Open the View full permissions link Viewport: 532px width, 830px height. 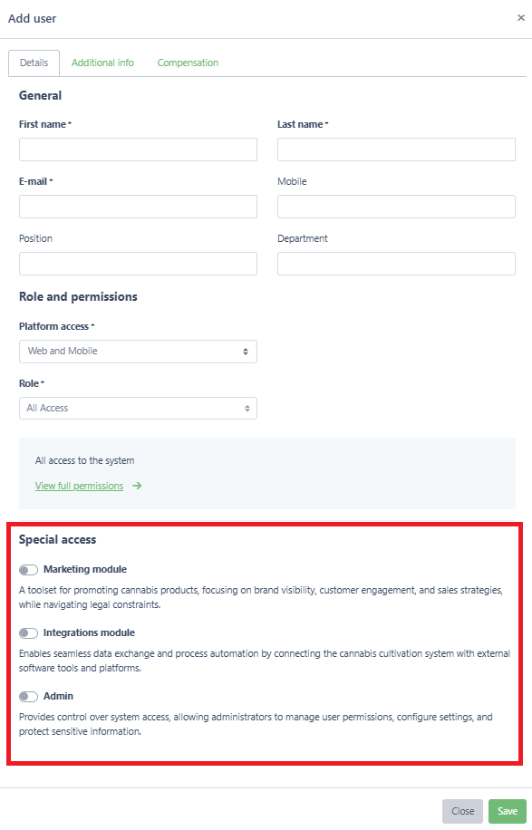pos(80,486)
